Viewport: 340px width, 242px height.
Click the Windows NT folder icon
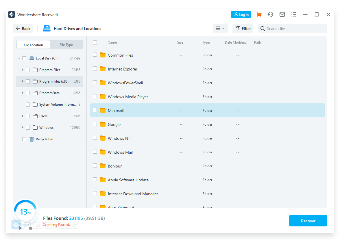tap(103, 138)
